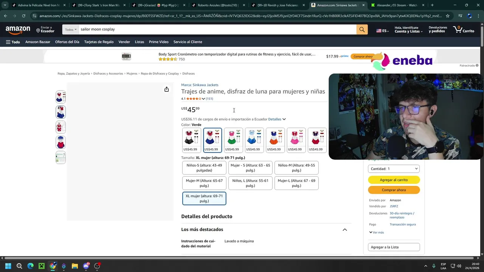Screen dimensions: 484x272
Task: Click the taskbar search icon
Action: tap(19, 266)
